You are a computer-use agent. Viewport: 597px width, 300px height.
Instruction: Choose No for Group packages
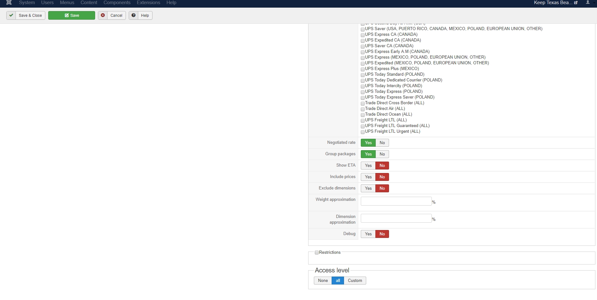(382, 154)
